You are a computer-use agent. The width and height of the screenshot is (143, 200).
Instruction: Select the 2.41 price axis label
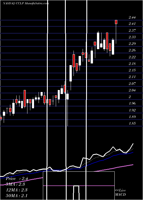click(x=132, y=24)
